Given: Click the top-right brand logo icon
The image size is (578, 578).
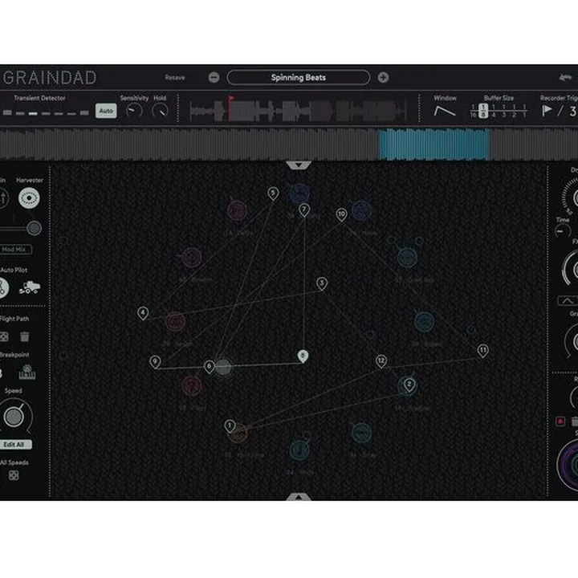Looking at the screenshot, I should pos(565,77).
